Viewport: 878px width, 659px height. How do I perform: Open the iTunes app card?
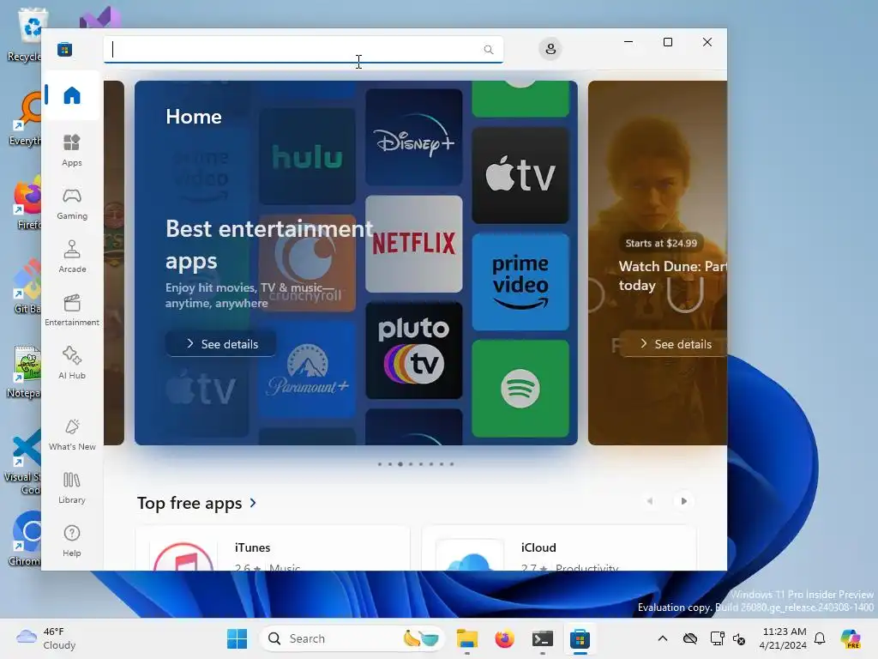pyautogui.click(x=273, y=548)
